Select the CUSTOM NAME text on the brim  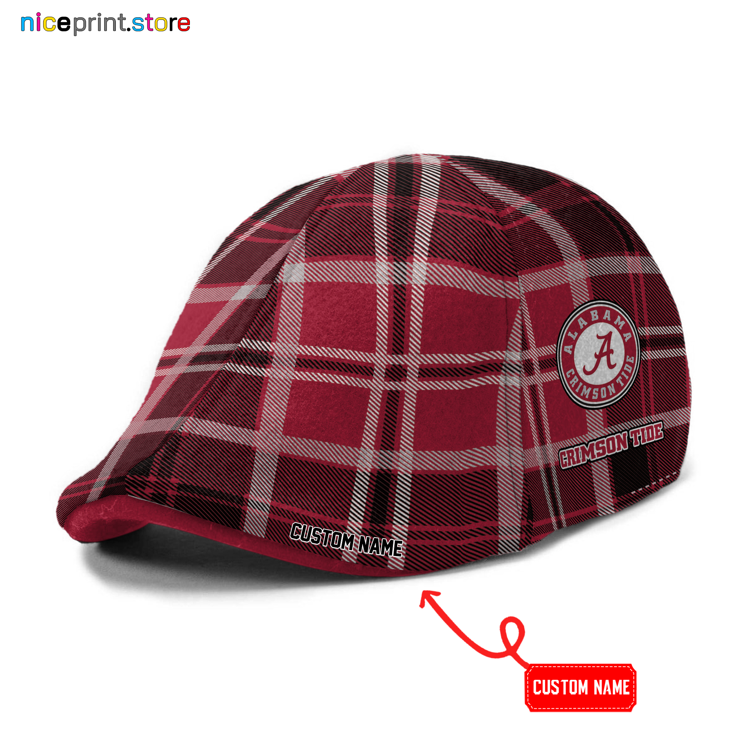(x=346, y=541)
